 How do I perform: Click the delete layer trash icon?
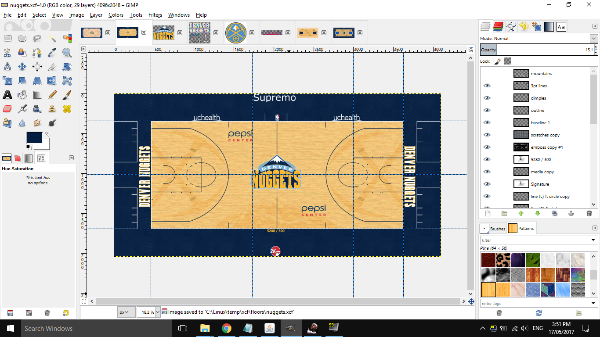589,214
